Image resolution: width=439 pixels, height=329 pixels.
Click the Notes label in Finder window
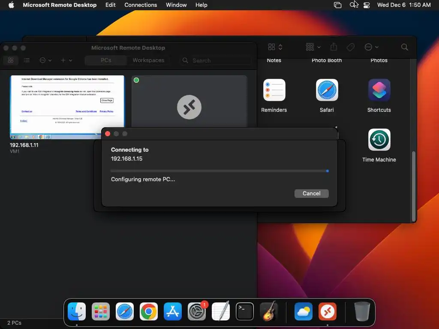(x=274, y=60)
